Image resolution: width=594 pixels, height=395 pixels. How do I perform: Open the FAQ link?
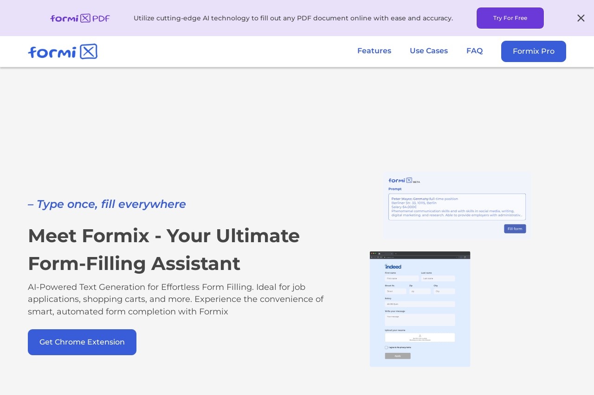coord(474,51)
